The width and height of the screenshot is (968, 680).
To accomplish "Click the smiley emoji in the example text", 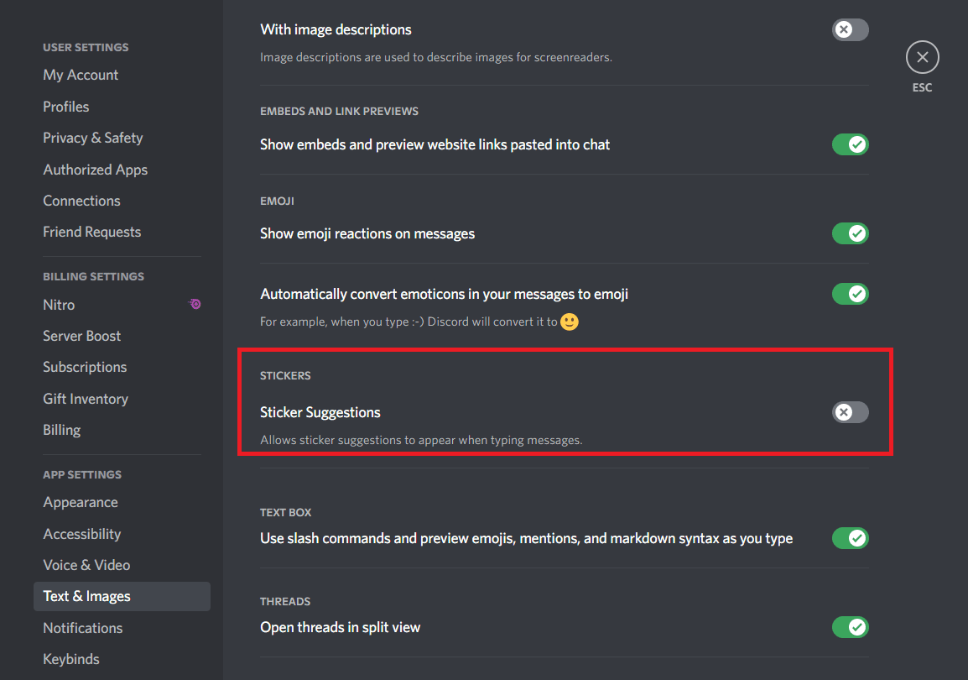I will pyautogui.click(x=570, y=322).
